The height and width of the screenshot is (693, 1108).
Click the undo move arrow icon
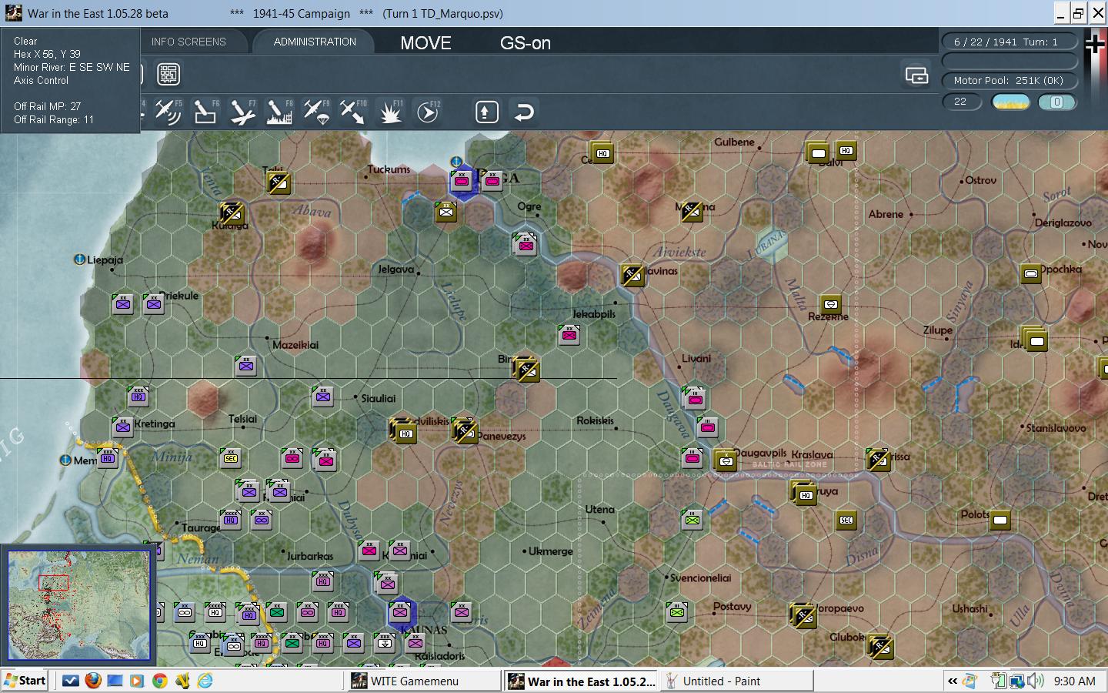click(x=523, y=112)
